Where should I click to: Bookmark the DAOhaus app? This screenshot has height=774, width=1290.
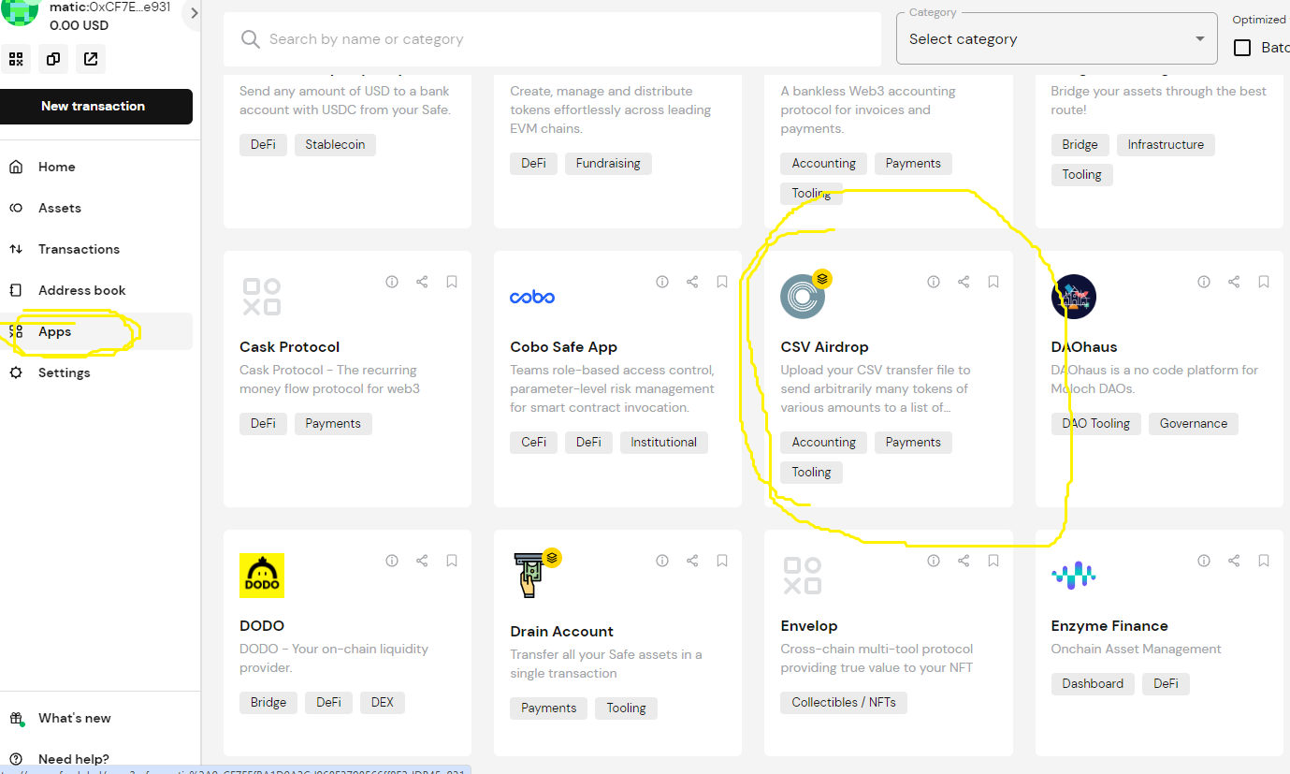[x=1264, y=282]
